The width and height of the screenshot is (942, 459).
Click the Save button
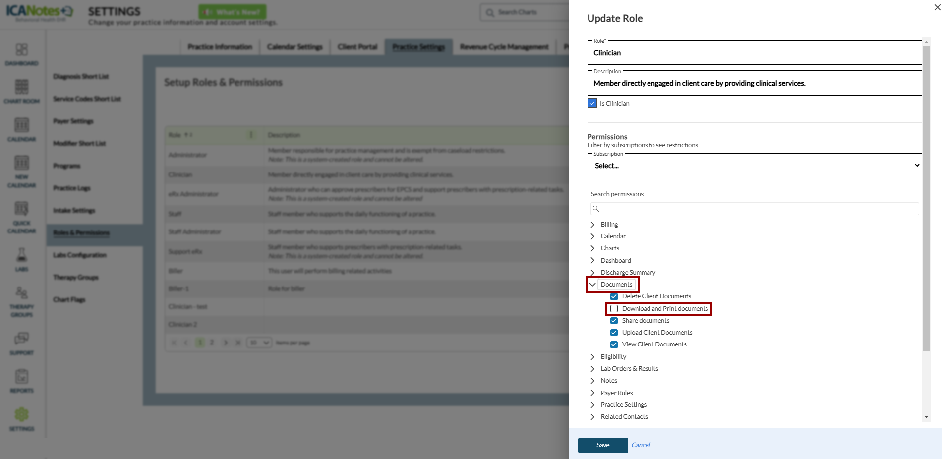pyautogui.click(x=602, y=445)
